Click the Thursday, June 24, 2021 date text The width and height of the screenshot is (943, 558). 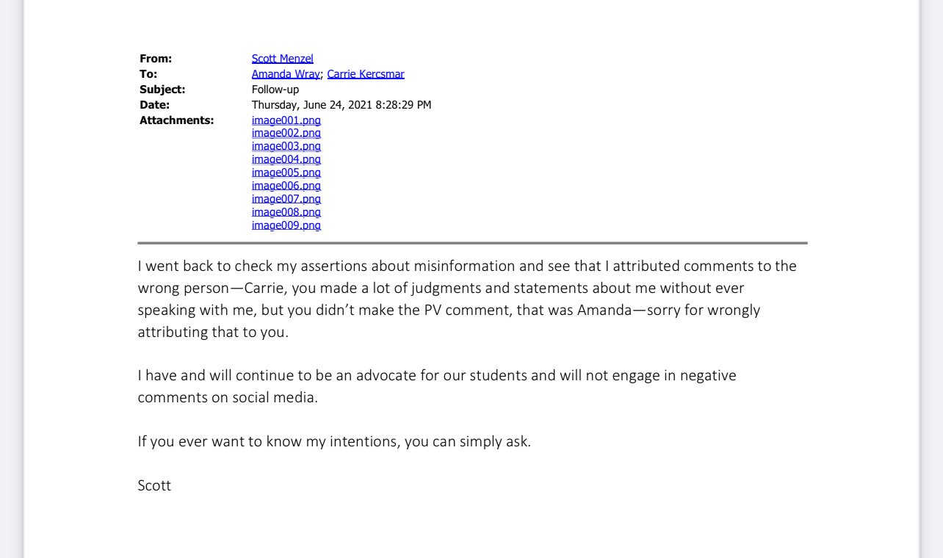click(x=341, y=105)
